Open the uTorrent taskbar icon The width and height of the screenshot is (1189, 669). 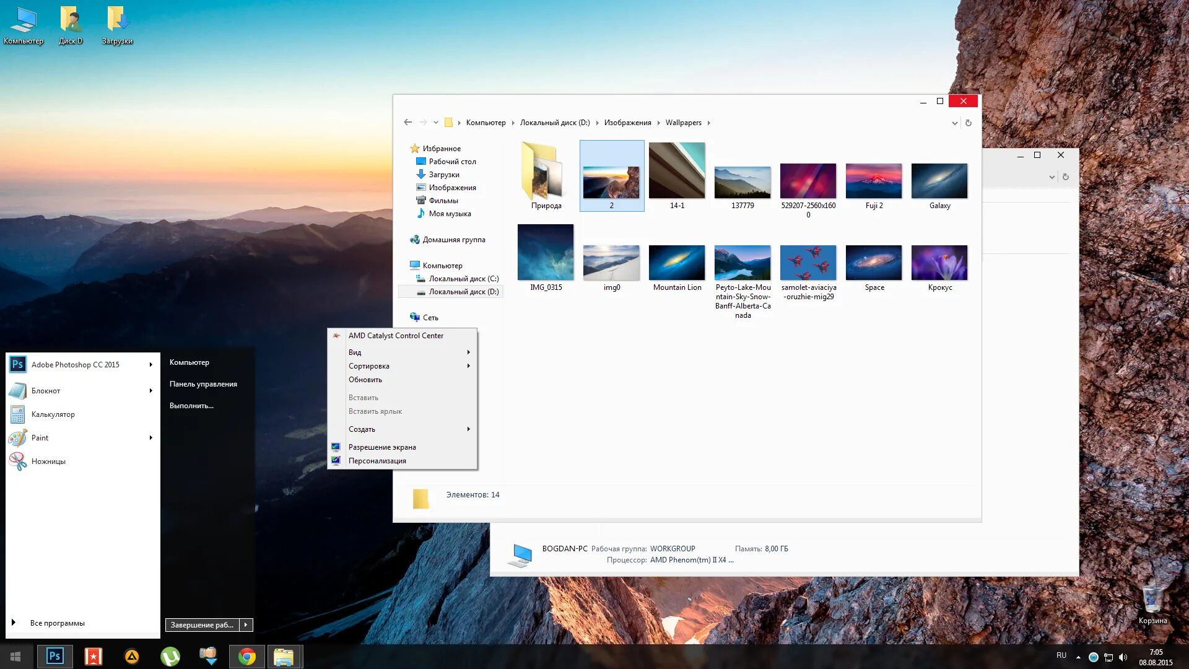coord(170,656)
